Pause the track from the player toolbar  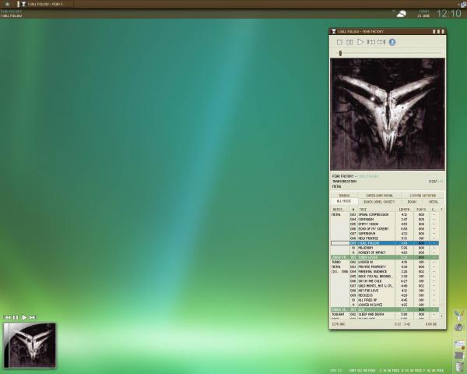[349, 42]
